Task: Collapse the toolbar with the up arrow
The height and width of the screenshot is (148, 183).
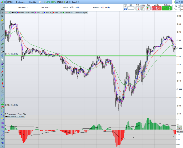Action: pyautogui.click(x=2, y=5)
